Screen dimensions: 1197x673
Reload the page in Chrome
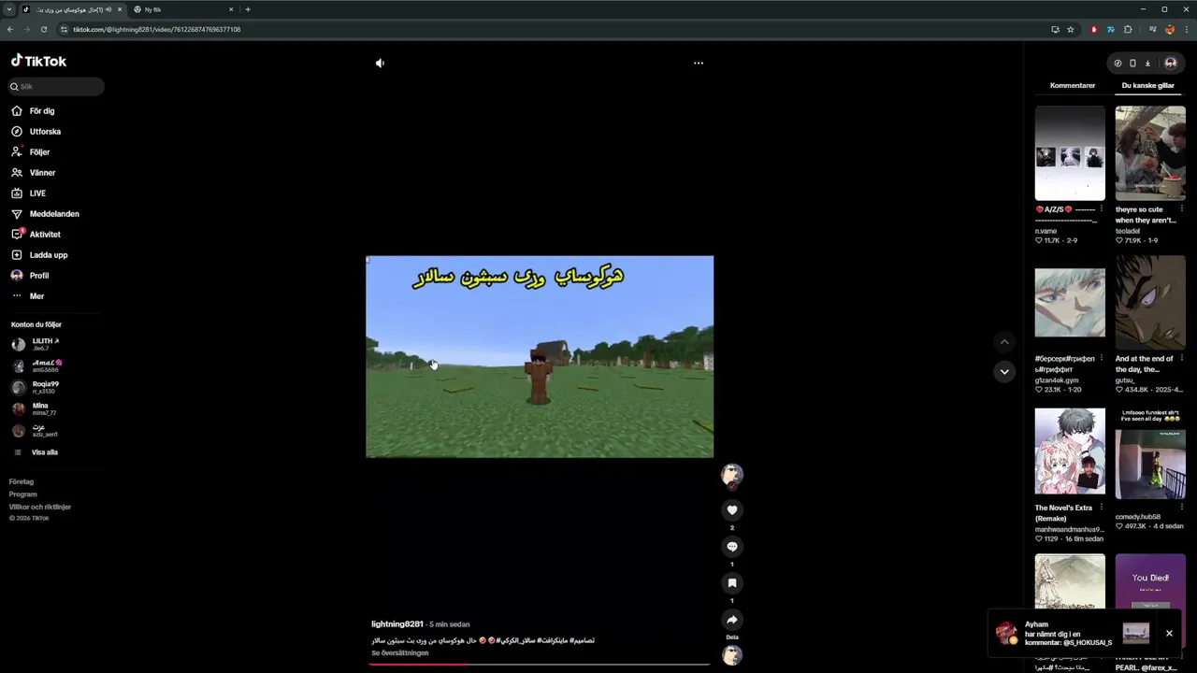[43, 29]
